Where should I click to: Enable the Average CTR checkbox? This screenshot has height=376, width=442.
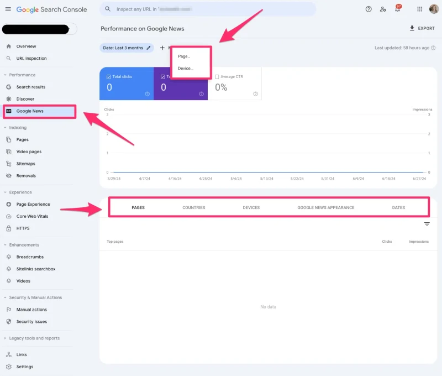(x=217, y=77)
